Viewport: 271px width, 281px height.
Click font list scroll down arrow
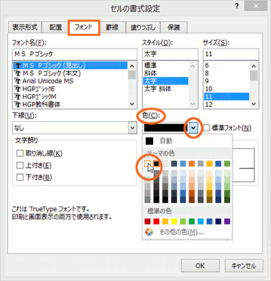coord(132,104)
